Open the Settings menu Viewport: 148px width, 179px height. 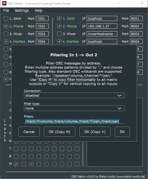pyautogui.click(x=22, y=10)
